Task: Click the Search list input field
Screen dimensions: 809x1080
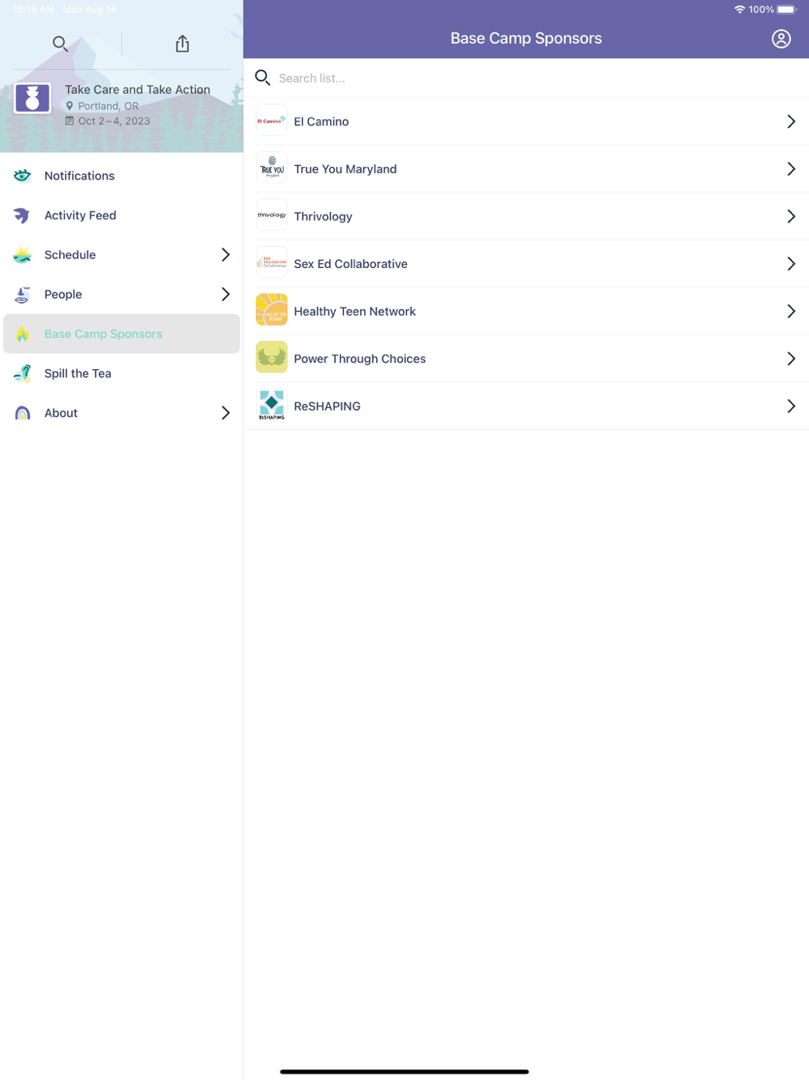Action: [526, 78]
